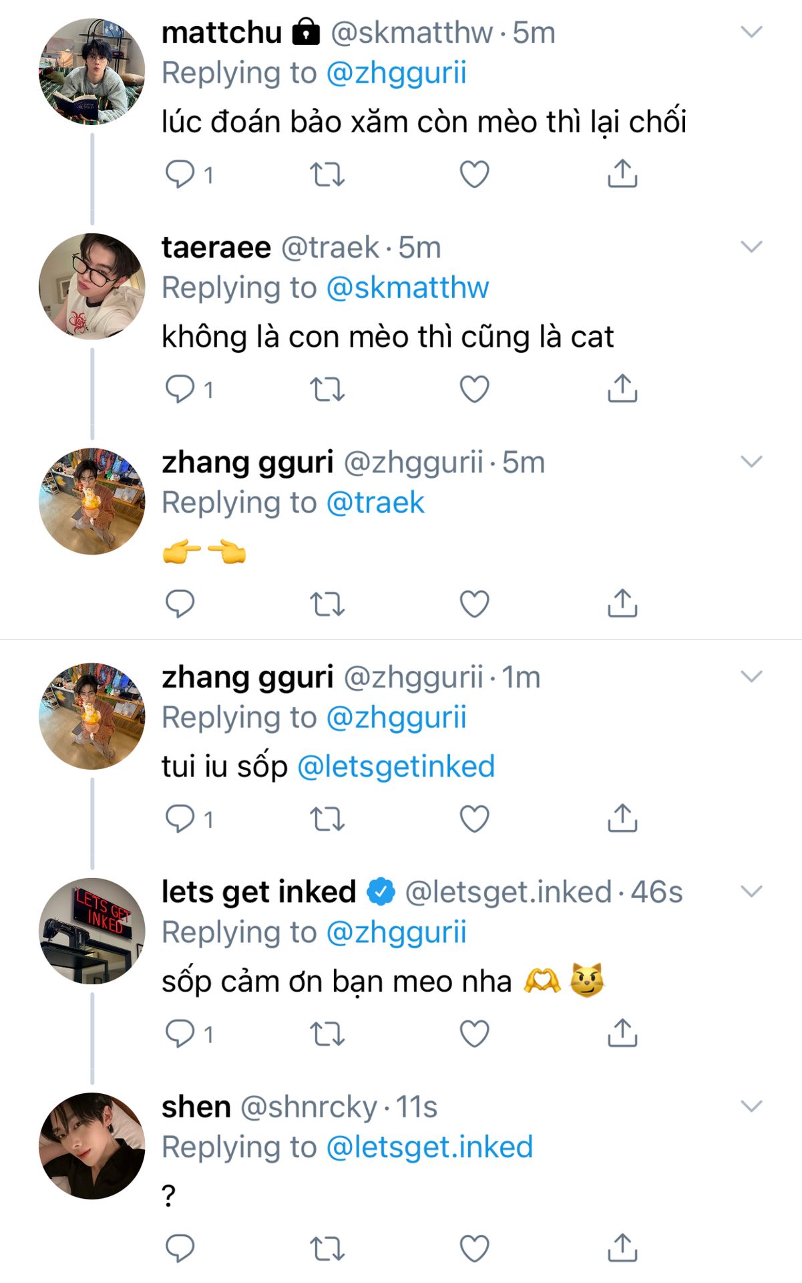Reply to mattchu's tweet
The height and width of the screenshot is (1283, 802).
point(180,174)
